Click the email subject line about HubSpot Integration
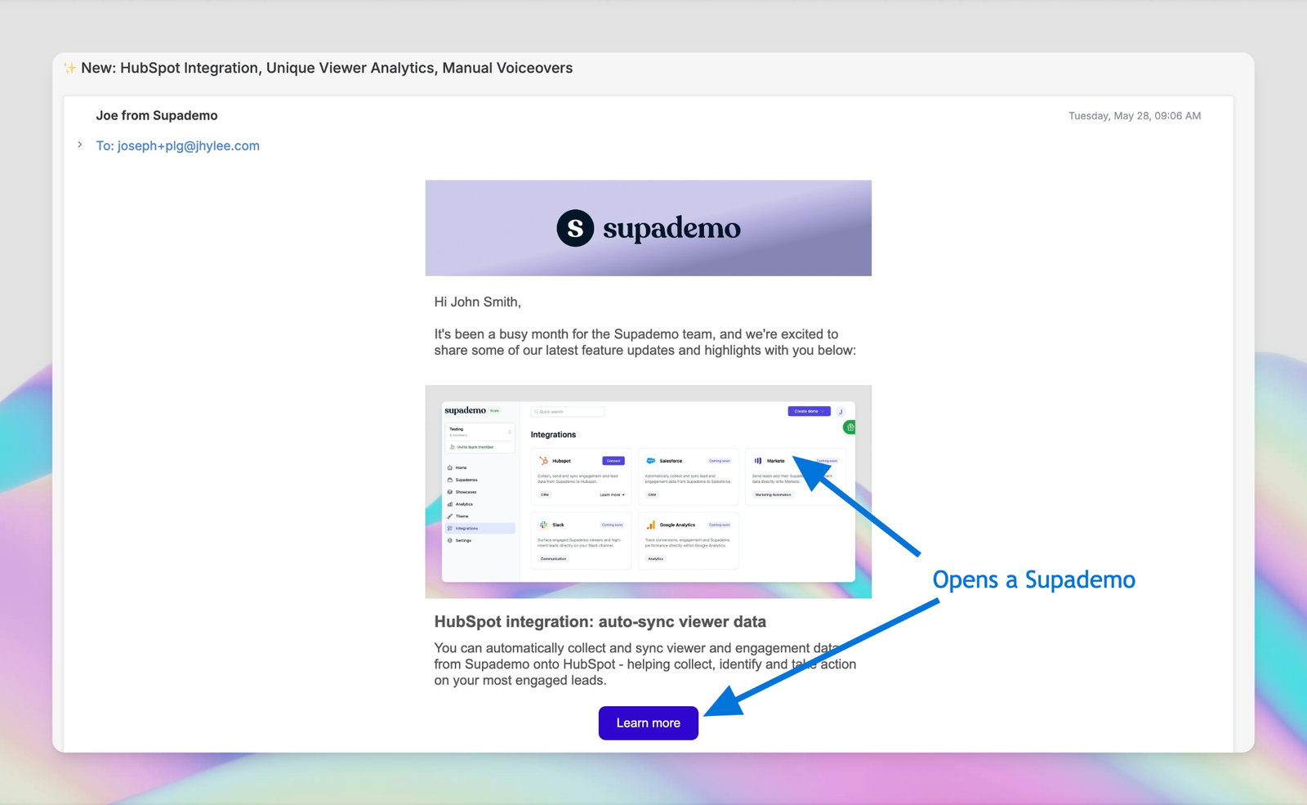Image resolution: width=1307 pixels, height=805 pixels. 327,68
